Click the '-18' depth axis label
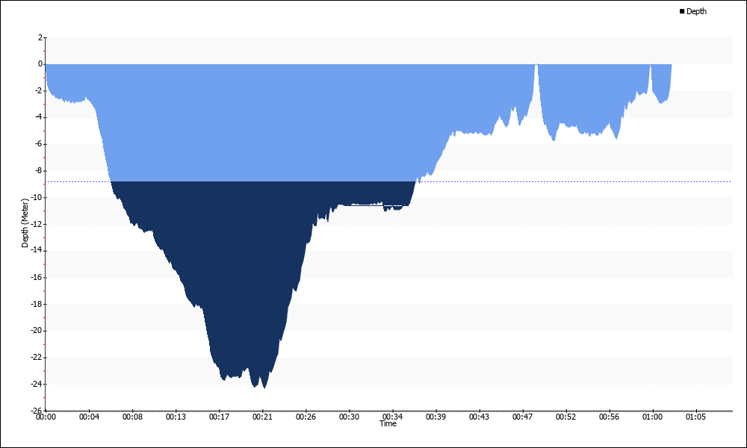 (37, 304)
